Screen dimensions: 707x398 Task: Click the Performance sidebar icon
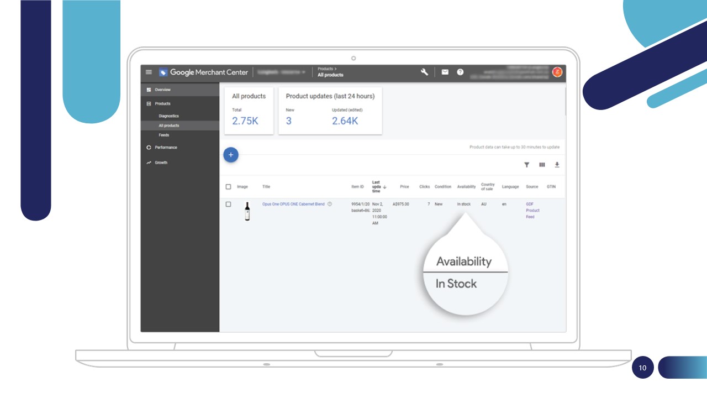149,148
